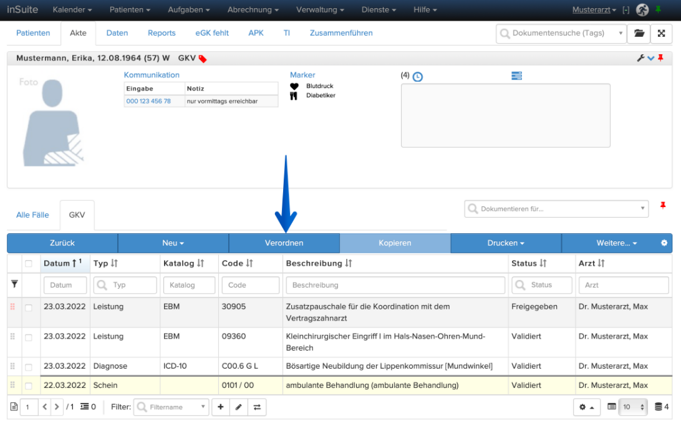Screen dimensions: 681x426
Task: Toggle the select-all checkbox in table header
Action: (x=29, y=264)
